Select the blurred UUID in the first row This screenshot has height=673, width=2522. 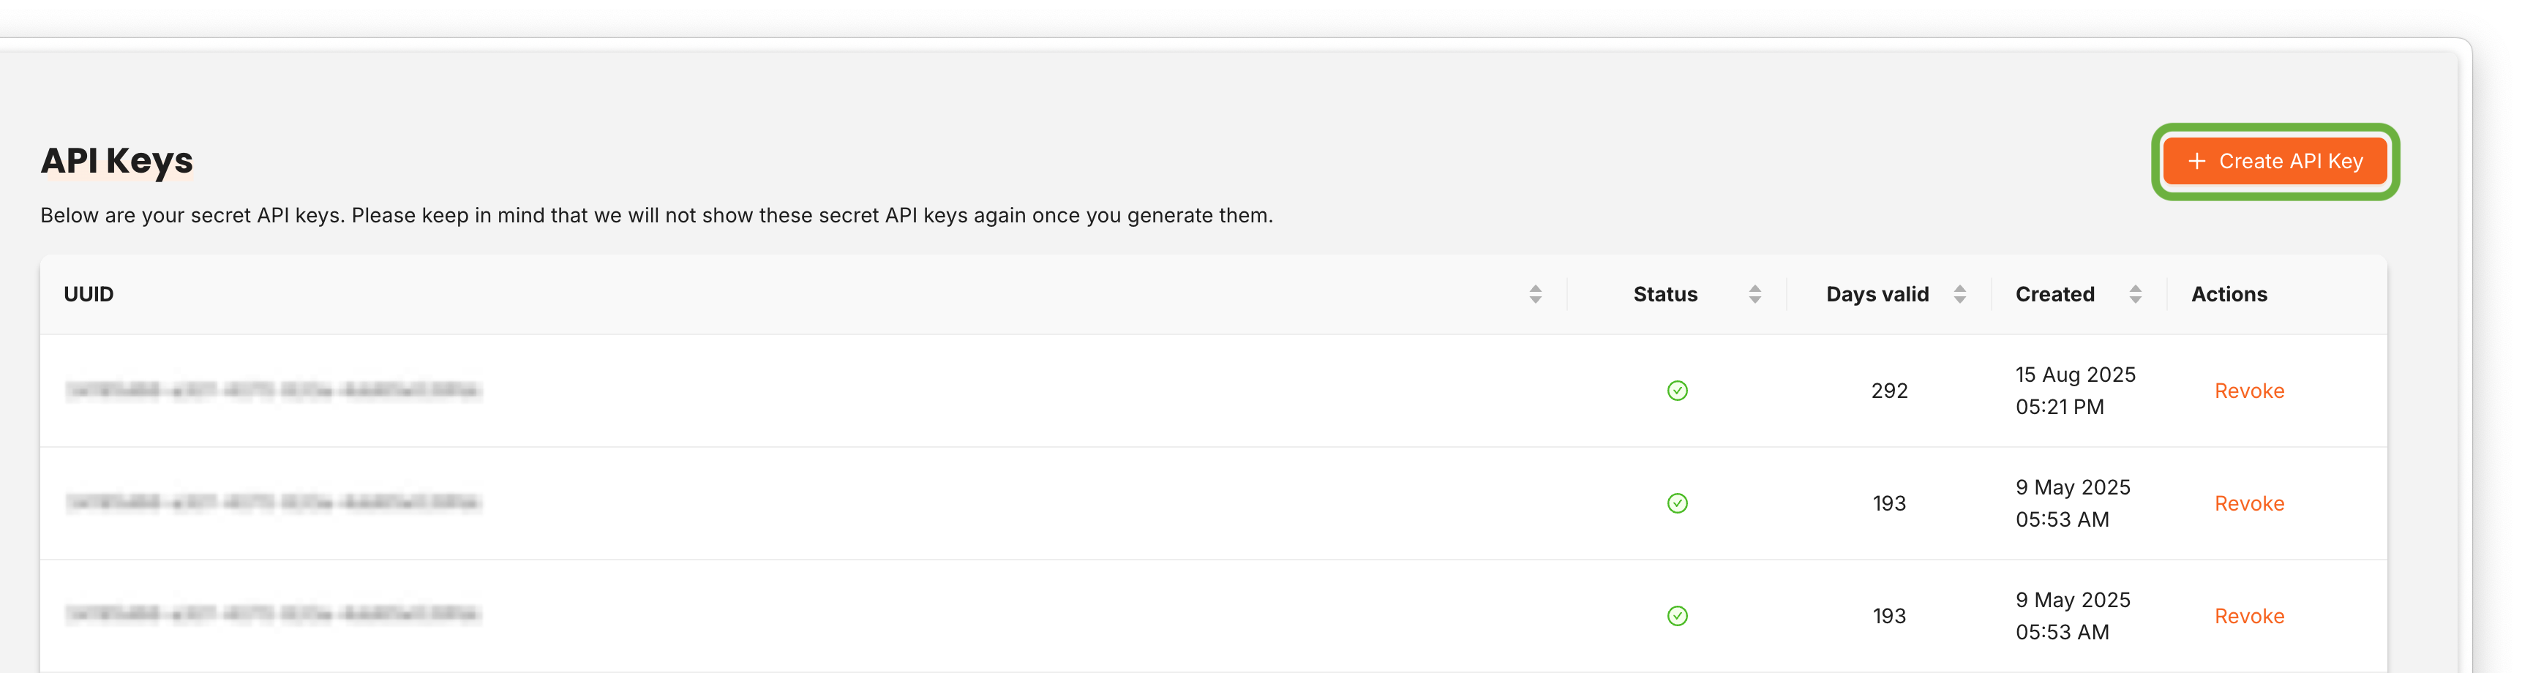click(273, 391)
